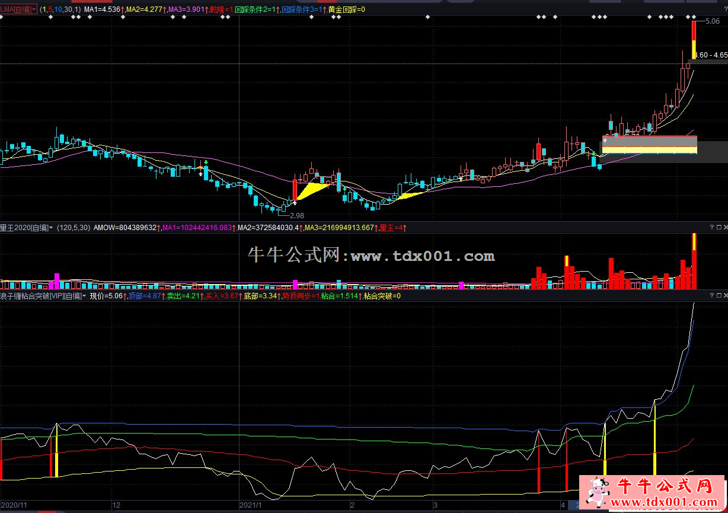Click the tall red candle at 5.06 peak
The height and width of the screenshot is (513, 728).
694,40
